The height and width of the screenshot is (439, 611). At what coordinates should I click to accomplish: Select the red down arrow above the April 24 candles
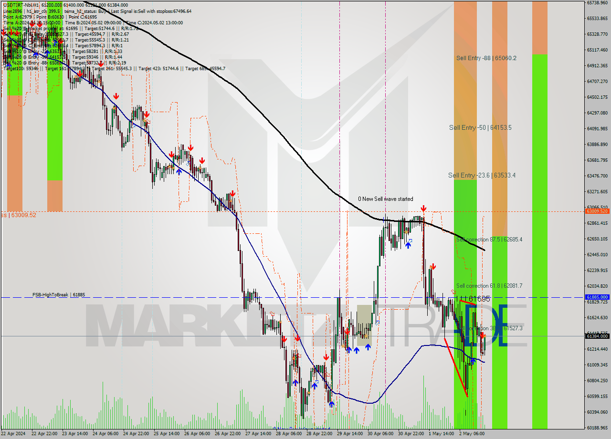pos(116,96)
